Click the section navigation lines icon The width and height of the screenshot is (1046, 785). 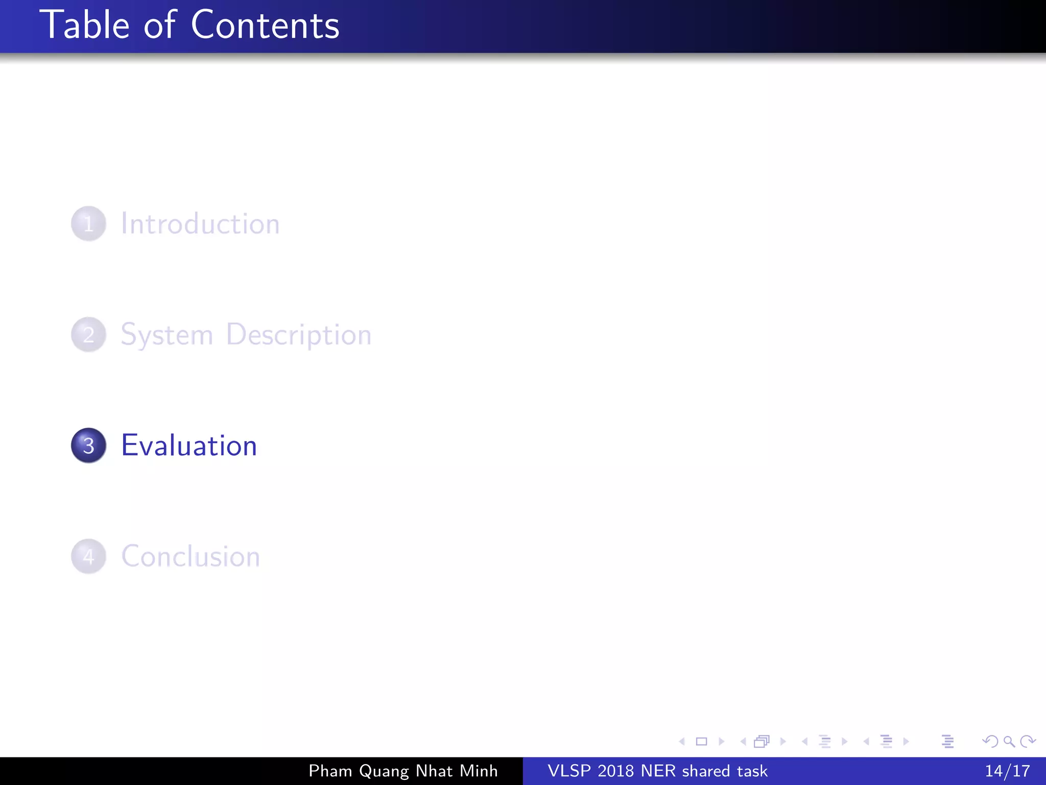887,742
